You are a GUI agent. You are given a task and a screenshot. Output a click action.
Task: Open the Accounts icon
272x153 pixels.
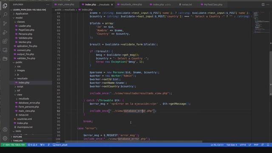click(x=5, y=129)
